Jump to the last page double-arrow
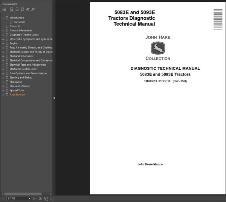The width and height of the screenshot is (226, 202). 40,199
